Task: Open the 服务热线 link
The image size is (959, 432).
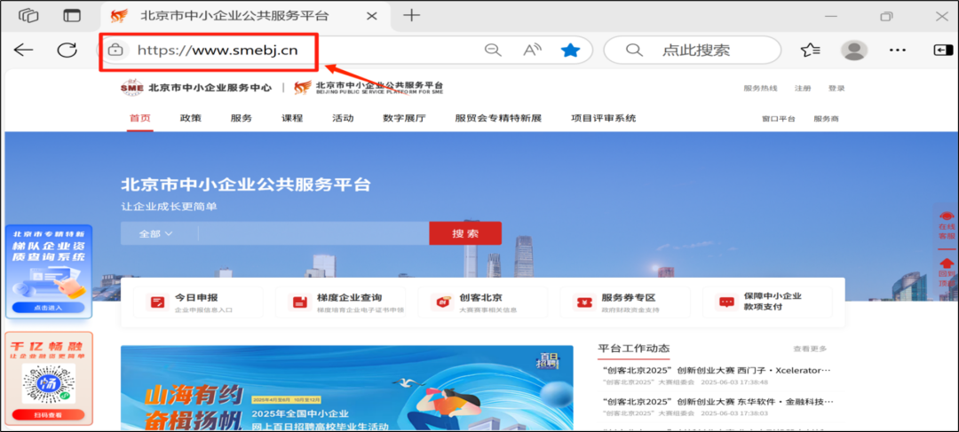Action: coord(760,88)
